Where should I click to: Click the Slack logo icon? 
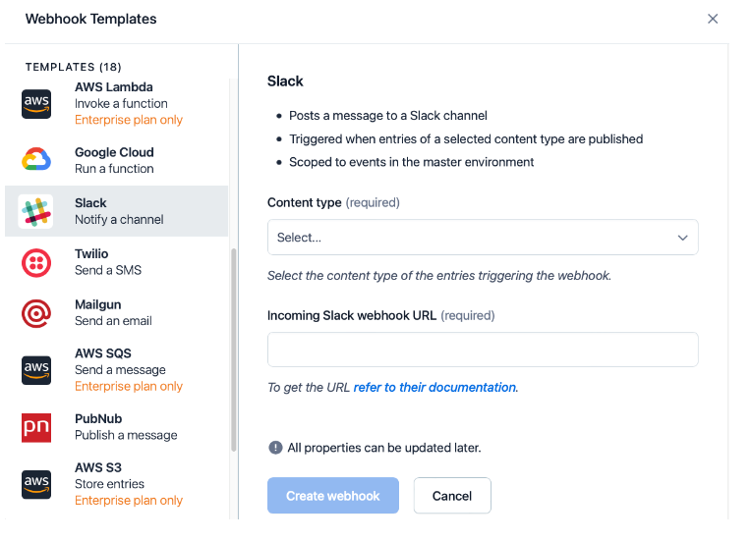pyautogui.click(x=36, y=211)
